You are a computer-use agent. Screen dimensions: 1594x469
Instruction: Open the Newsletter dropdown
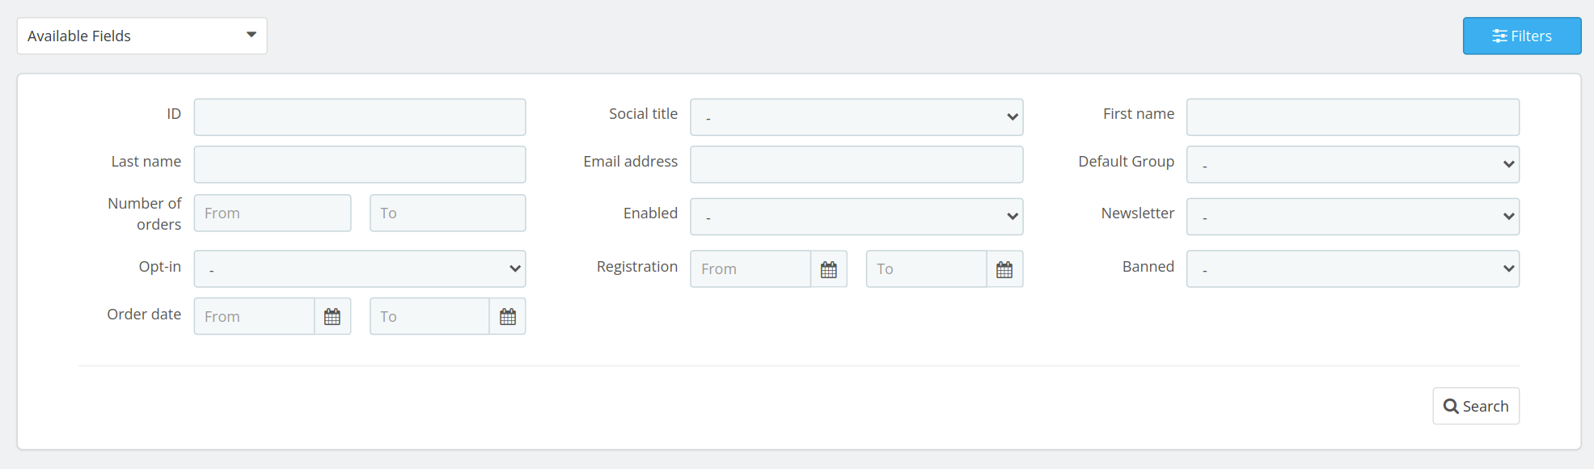pyautogui.click(x=1352, y=217)
